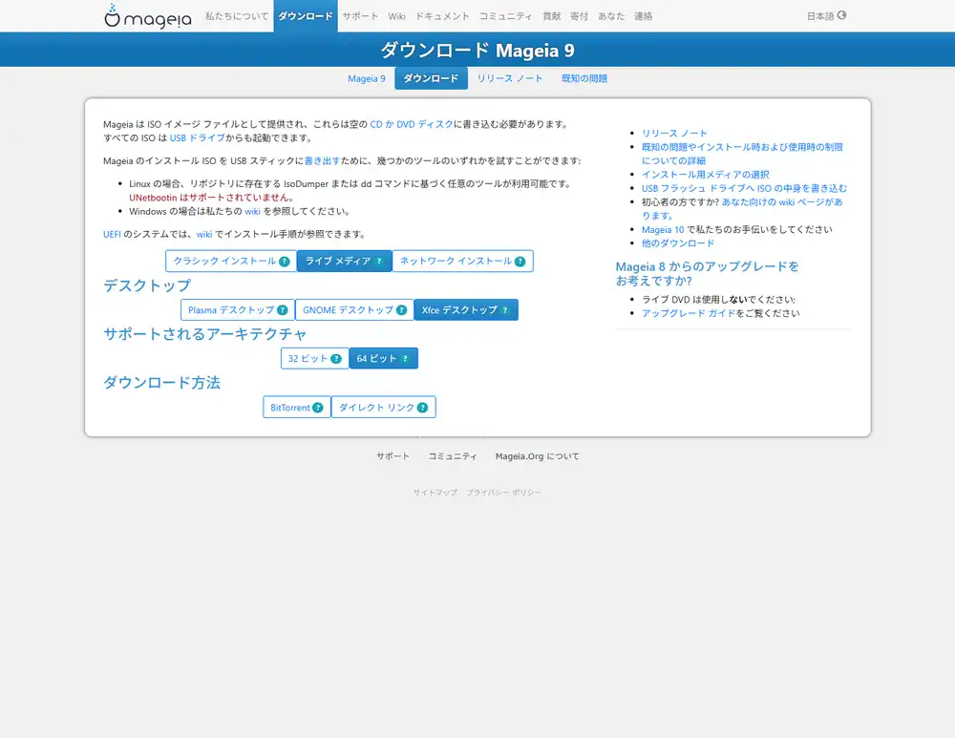Open Wiki in top navigation
Viewport: 955px width, 738px height.
click(x=396, y=16)
